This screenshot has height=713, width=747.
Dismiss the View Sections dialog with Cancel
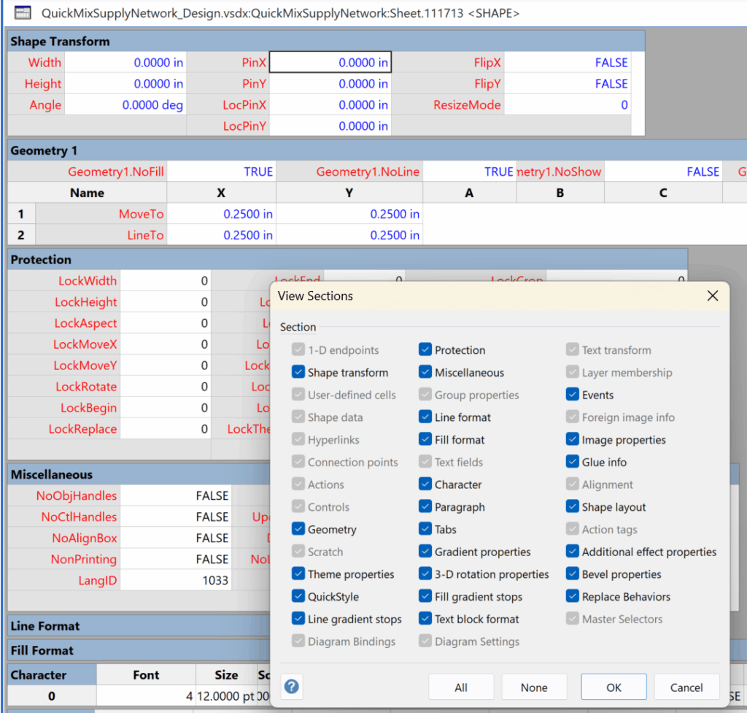[x=686, y=687]
